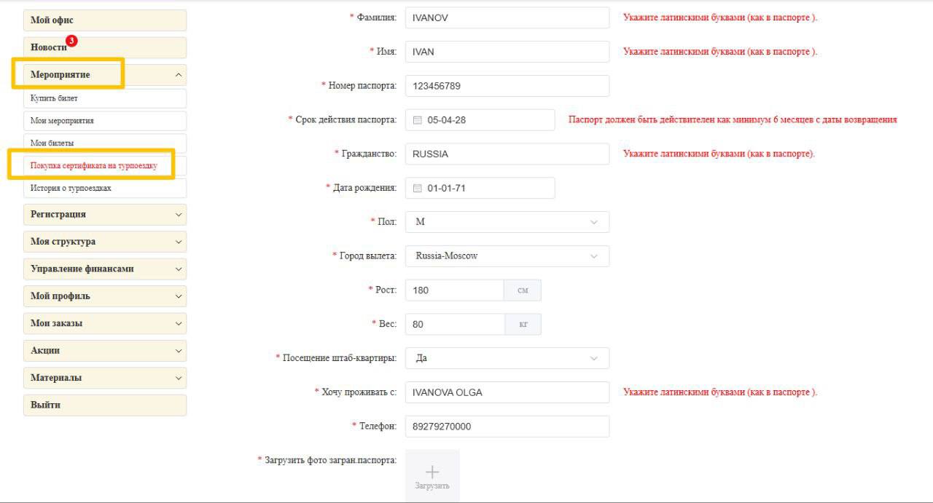This screenshot has width=933, height=503.
Task: Select Мои мероприятия in sidebar
Action: pyautogui.click(x=105, y=121)
